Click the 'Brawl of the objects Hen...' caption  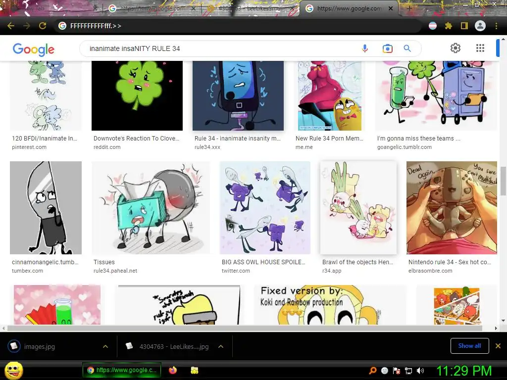coord(357,262)
